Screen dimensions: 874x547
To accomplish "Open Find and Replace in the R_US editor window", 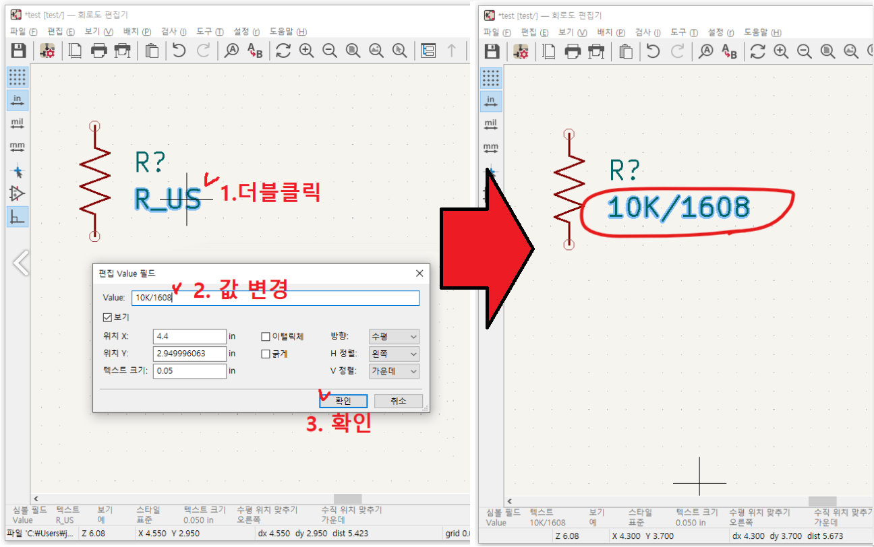I will [x=255, y=51].
